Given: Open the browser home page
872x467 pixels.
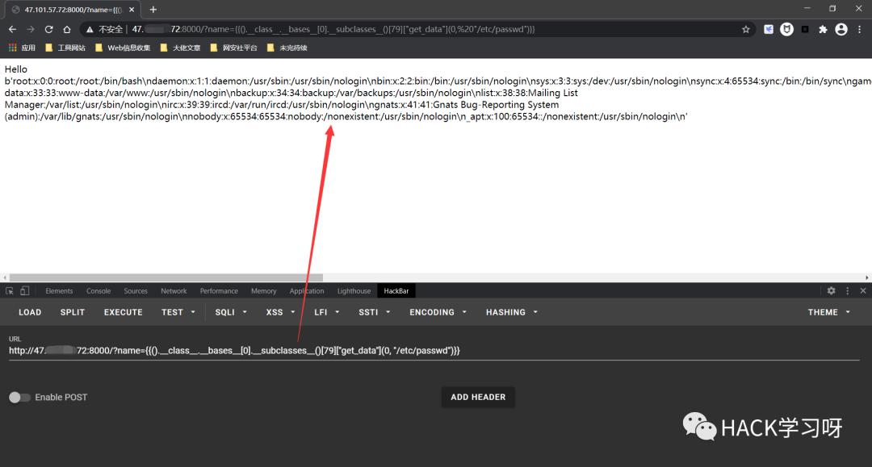Looking at the screenshot, I should tap(67, 29).
